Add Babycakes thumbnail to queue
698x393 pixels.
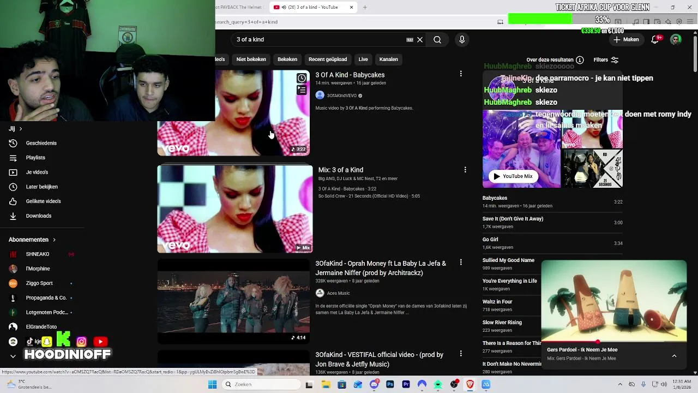point(302,90)
